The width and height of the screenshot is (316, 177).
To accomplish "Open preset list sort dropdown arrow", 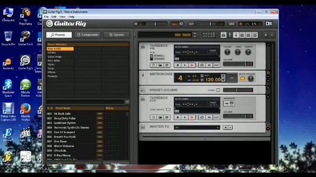I will coord(51,108).
